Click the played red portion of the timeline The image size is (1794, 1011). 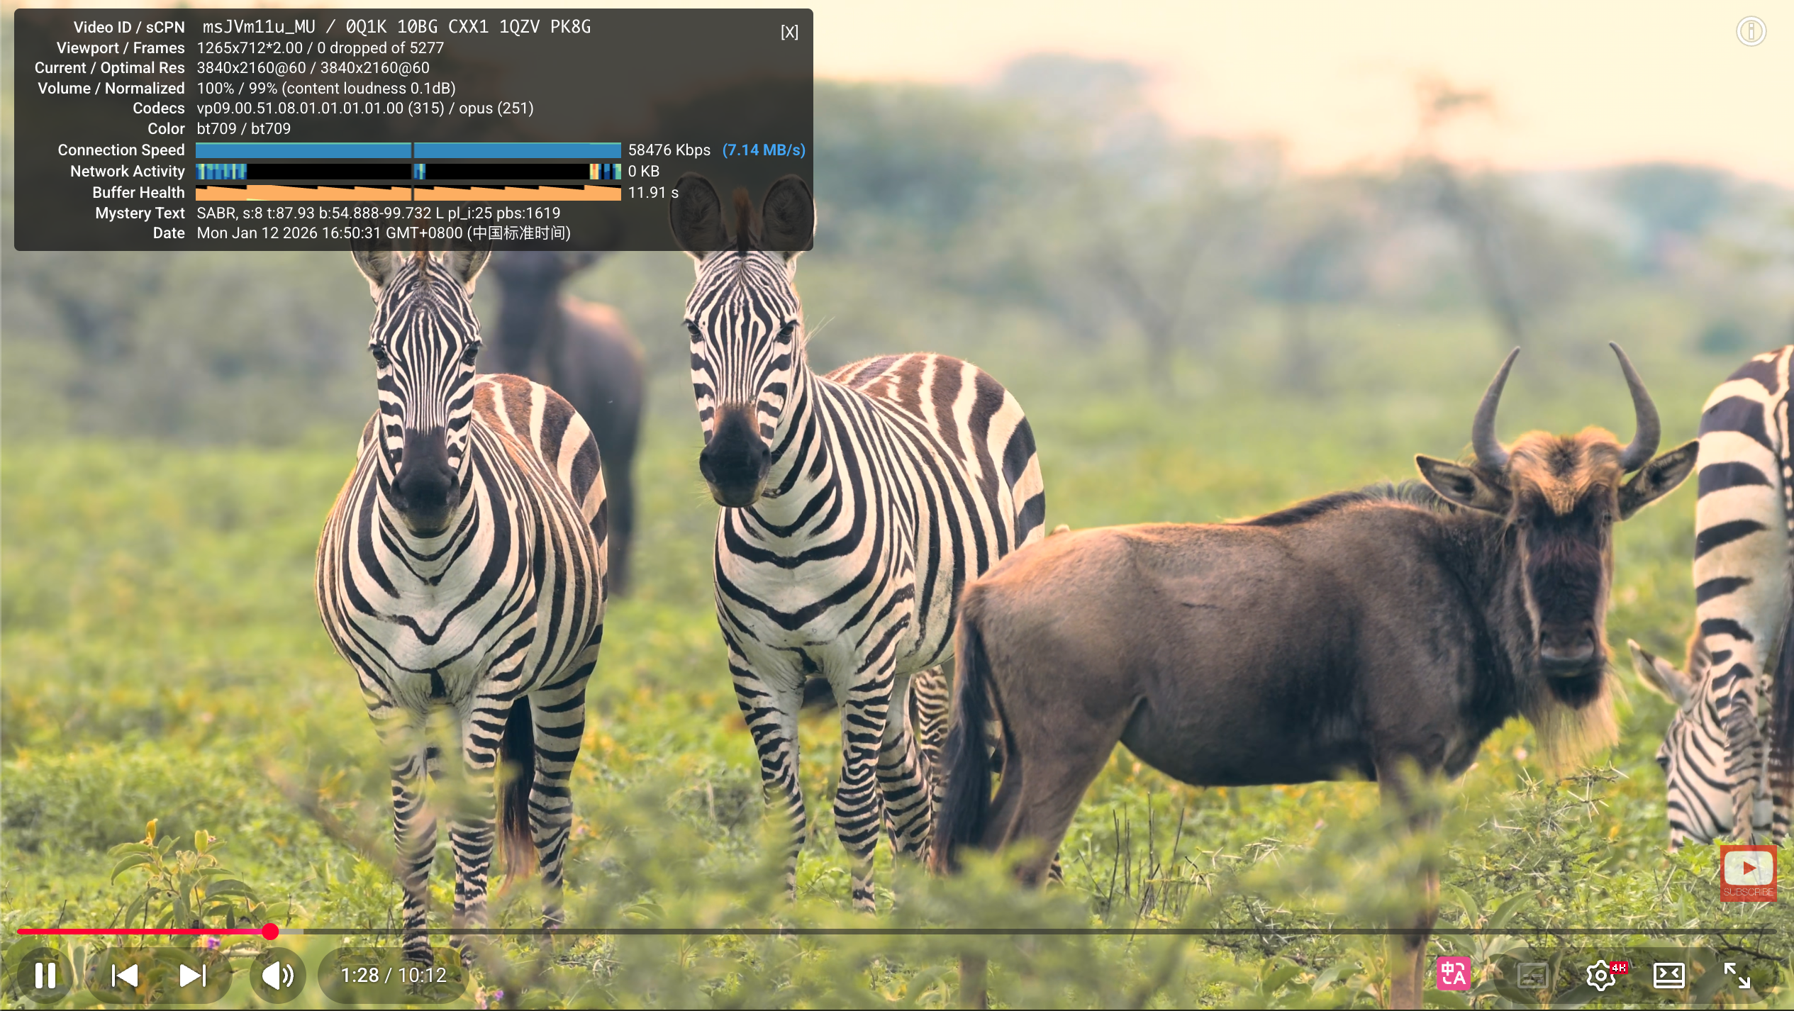pos(142,932)
